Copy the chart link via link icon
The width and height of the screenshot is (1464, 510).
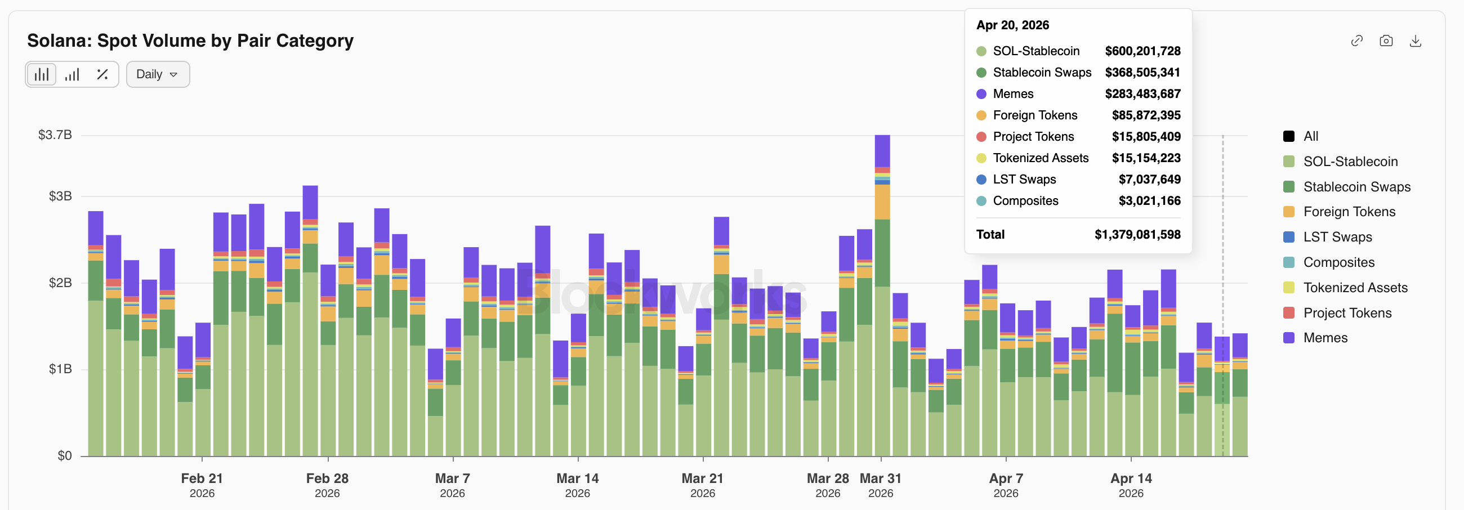coord(1356,41)
